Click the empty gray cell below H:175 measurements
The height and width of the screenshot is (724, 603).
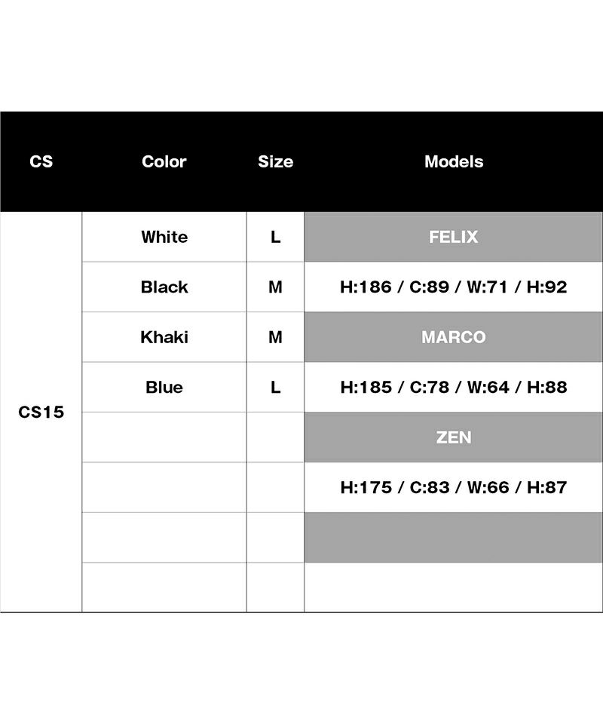click(x=454, y=537)
